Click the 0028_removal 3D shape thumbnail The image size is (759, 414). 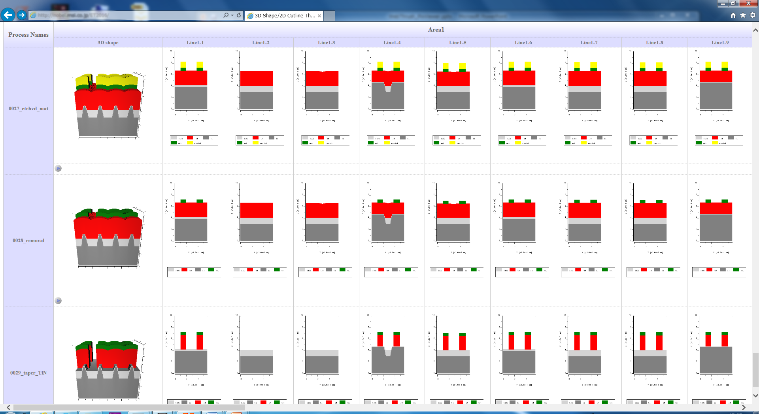pyautogui.click(x=109, y=237)
